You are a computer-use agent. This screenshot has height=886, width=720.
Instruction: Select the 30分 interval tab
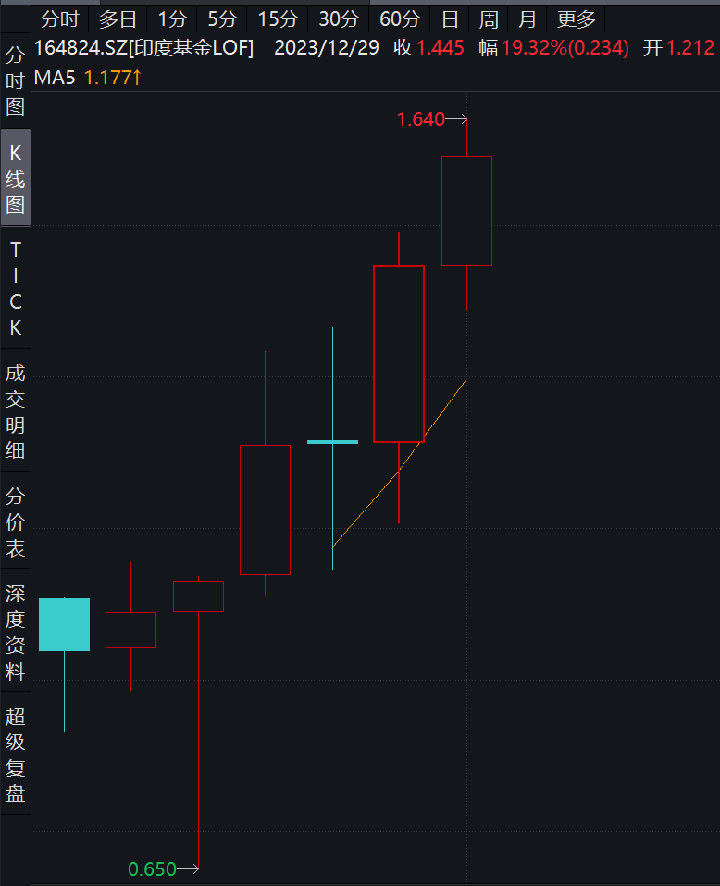coord(339,19)
